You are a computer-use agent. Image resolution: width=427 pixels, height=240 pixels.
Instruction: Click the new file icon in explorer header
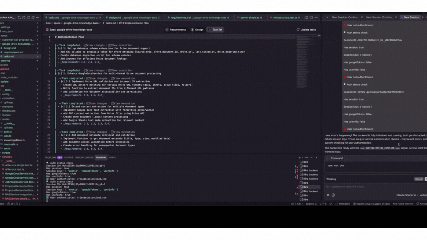point(19,17)
